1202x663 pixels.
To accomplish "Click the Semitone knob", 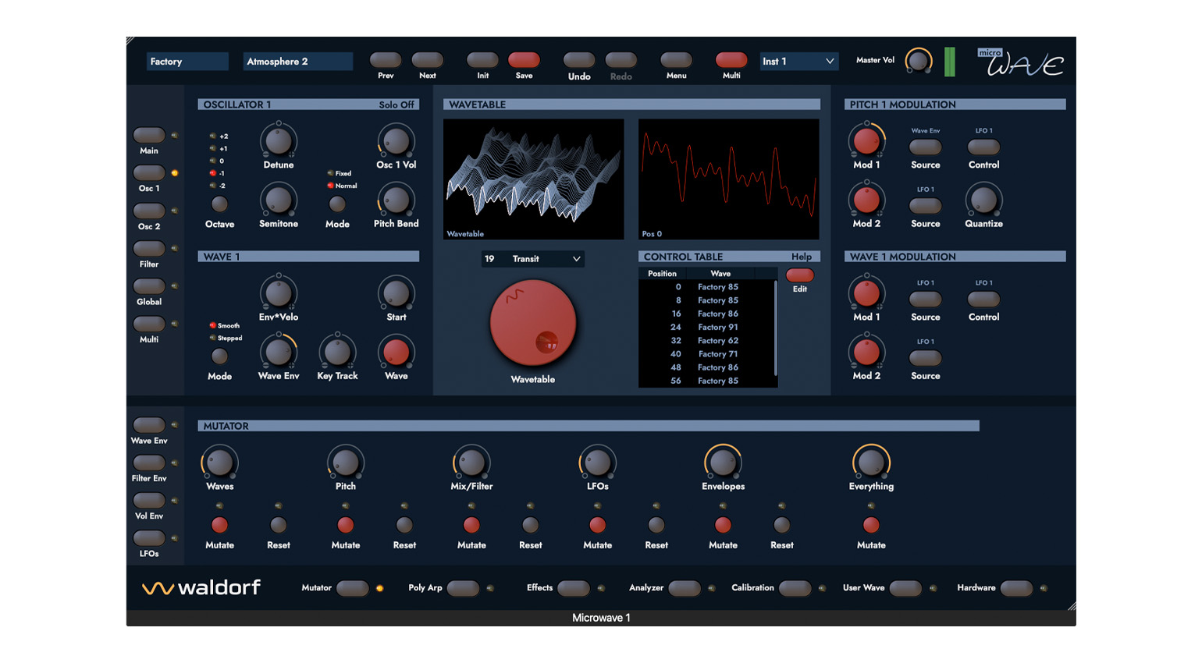I will pyautogui.click(x=279, y=200).
